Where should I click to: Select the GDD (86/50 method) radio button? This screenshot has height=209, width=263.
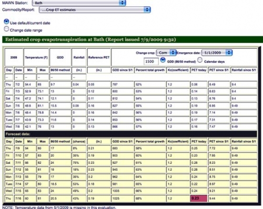point(163,60)
